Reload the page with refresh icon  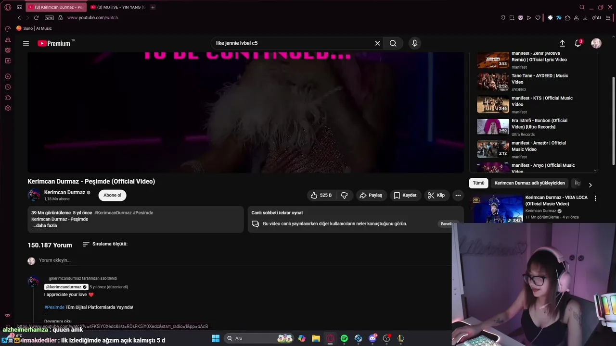36,18
